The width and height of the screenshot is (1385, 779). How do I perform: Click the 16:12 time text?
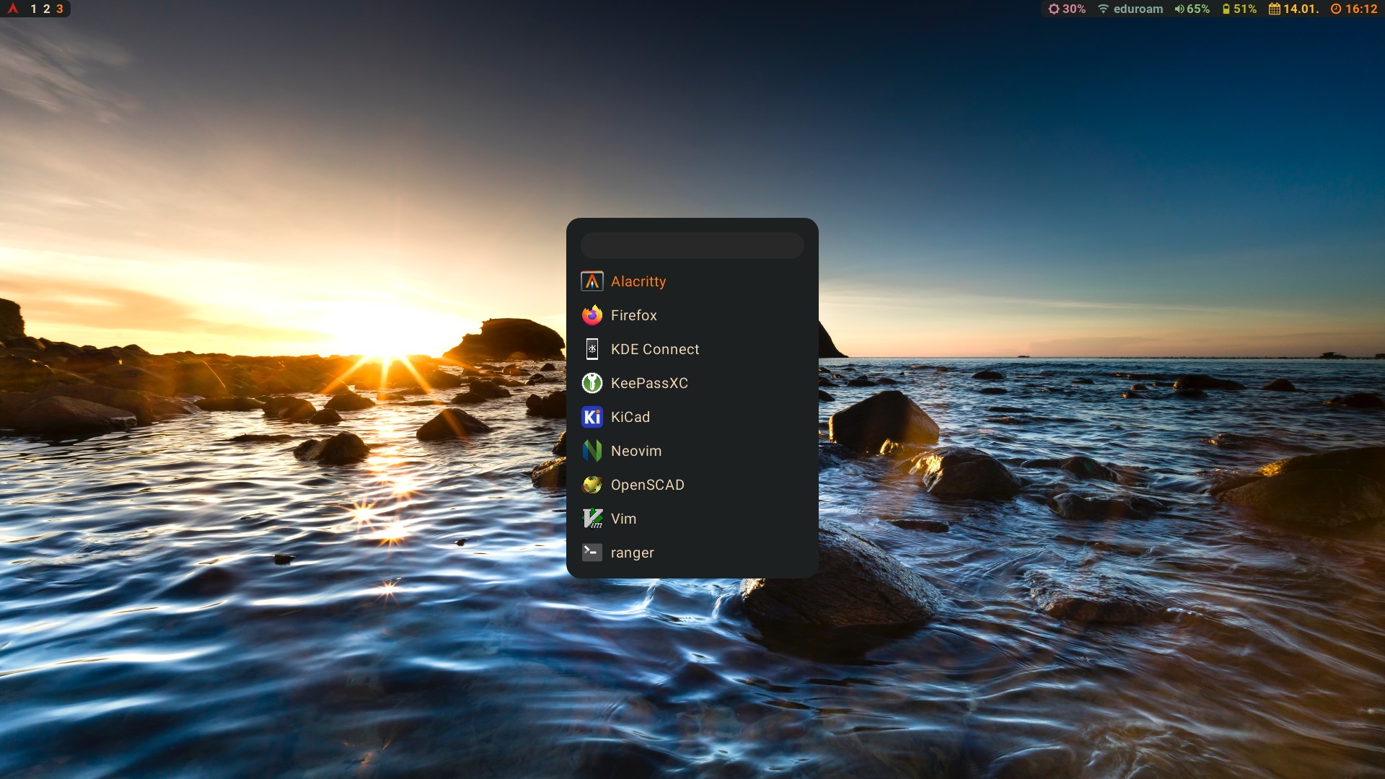(x=1361, y=9)
